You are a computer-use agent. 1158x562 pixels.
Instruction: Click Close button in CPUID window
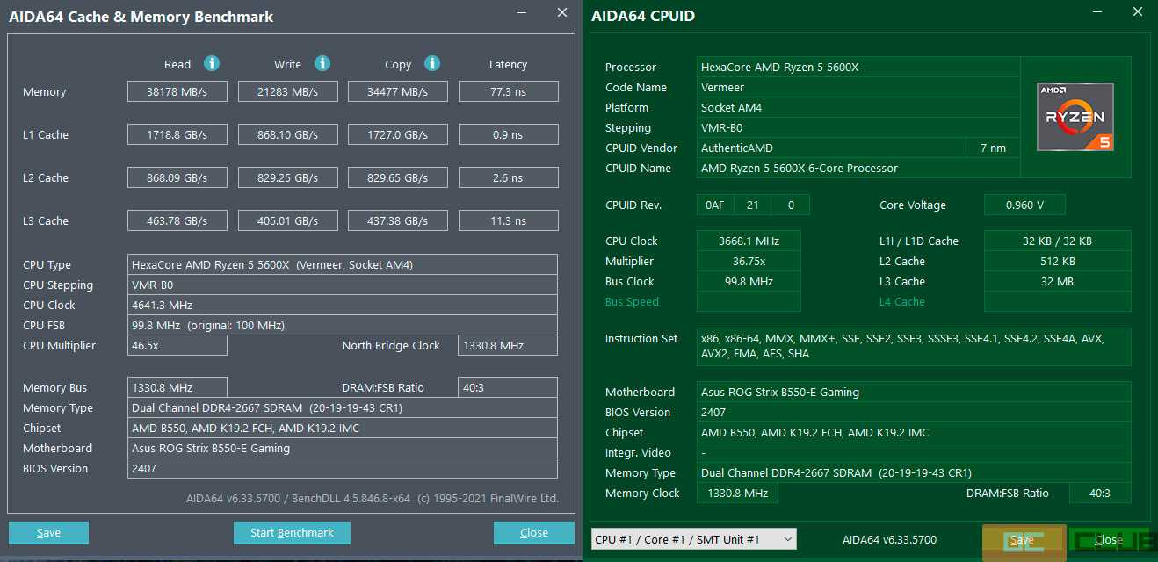pyautogui.click(x=1108, y=539)
